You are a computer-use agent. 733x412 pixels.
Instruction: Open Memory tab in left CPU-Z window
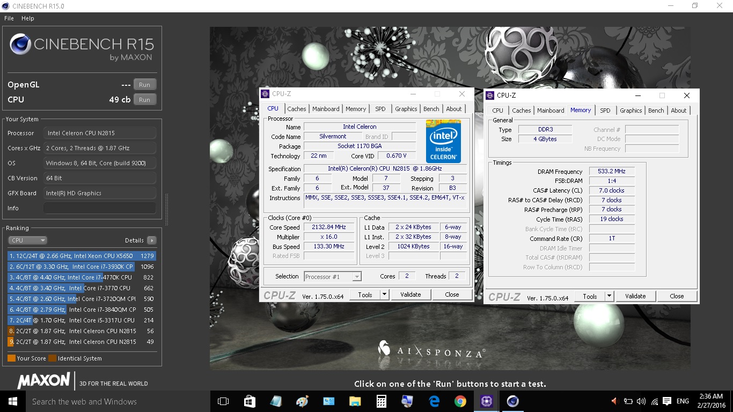point(356,109)
